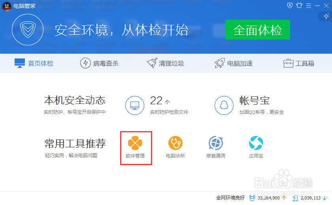Click 加固QQ帐号，更安全 text
The width and height of the screenshot is (332, 205).
262,112
